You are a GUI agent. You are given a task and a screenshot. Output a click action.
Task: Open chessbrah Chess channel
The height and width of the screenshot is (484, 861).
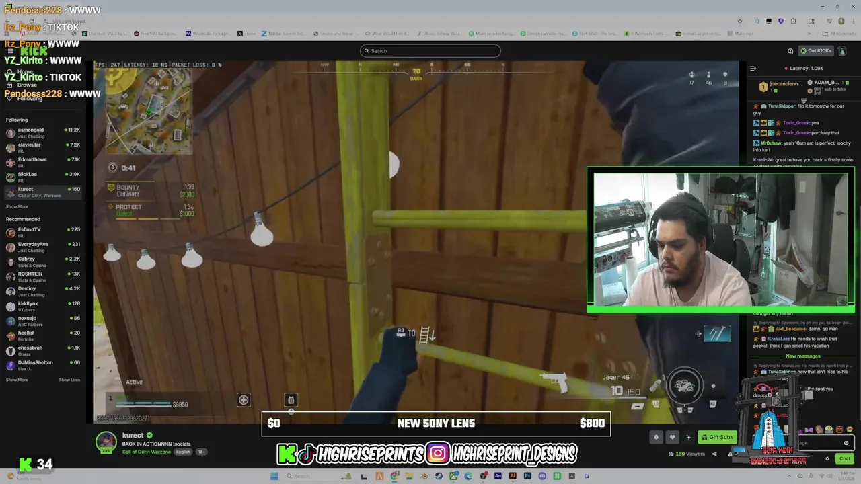pos(43,351)
